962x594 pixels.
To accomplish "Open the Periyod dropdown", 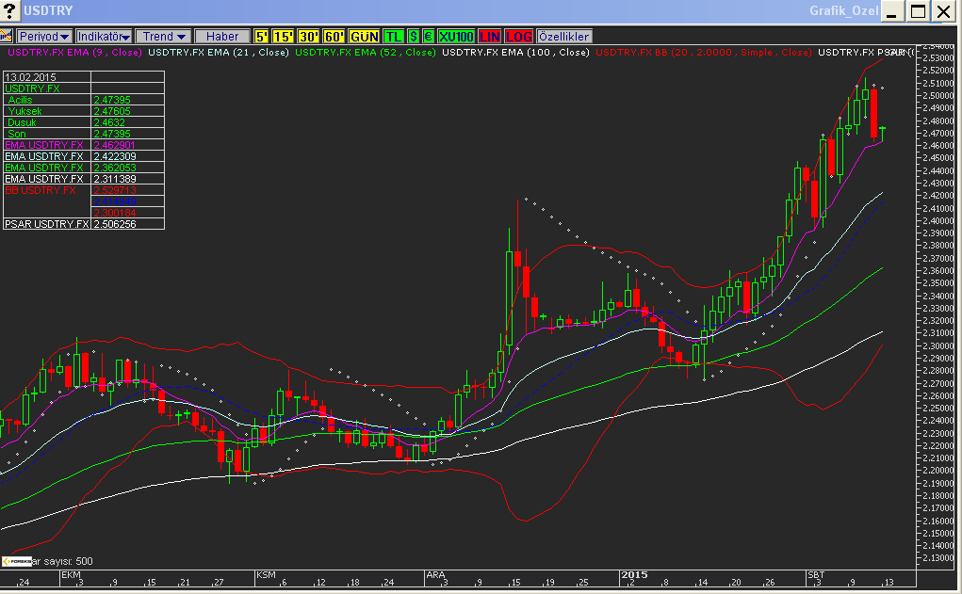I will click(x=45, y=36).
